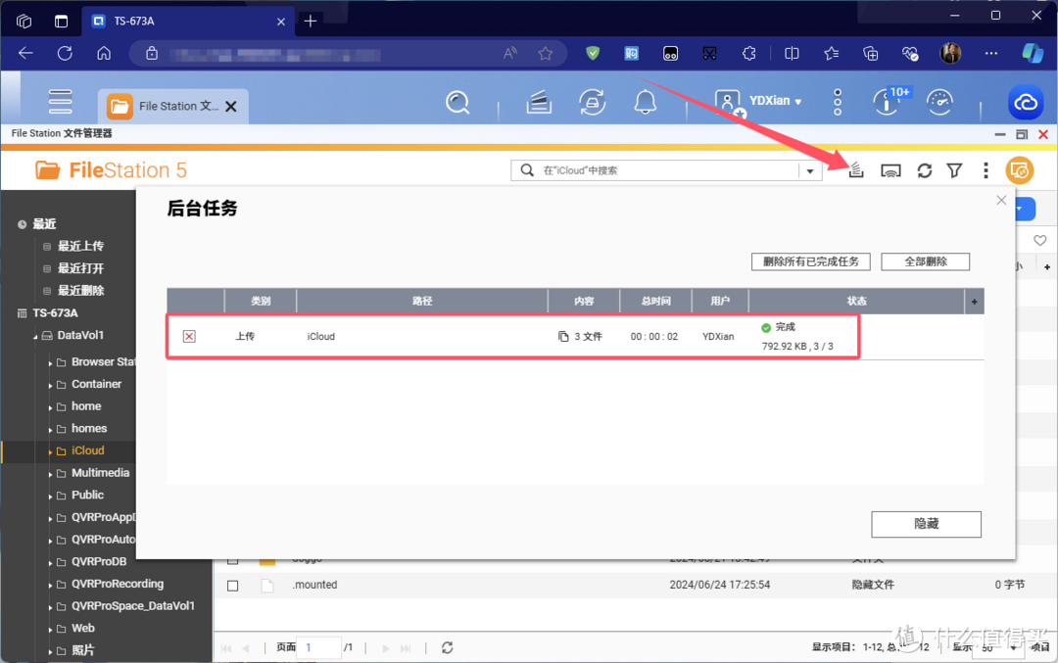Open the background tasks icon in FileStation toolbar
Screen dimensions: 1058x663
pyautogui.click(x=856, y=170)
